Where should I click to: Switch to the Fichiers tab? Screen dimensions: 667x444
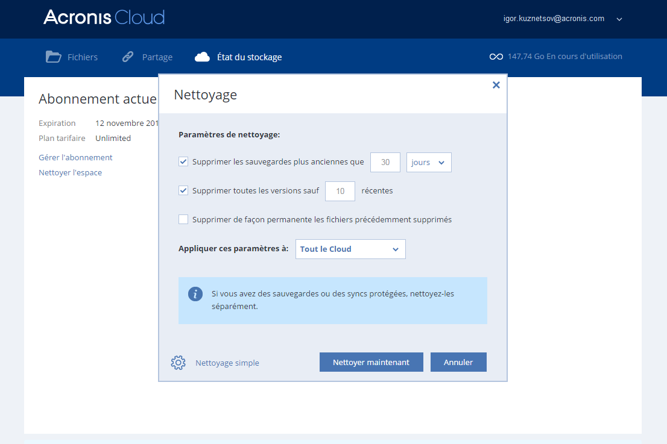click(82, 57)
